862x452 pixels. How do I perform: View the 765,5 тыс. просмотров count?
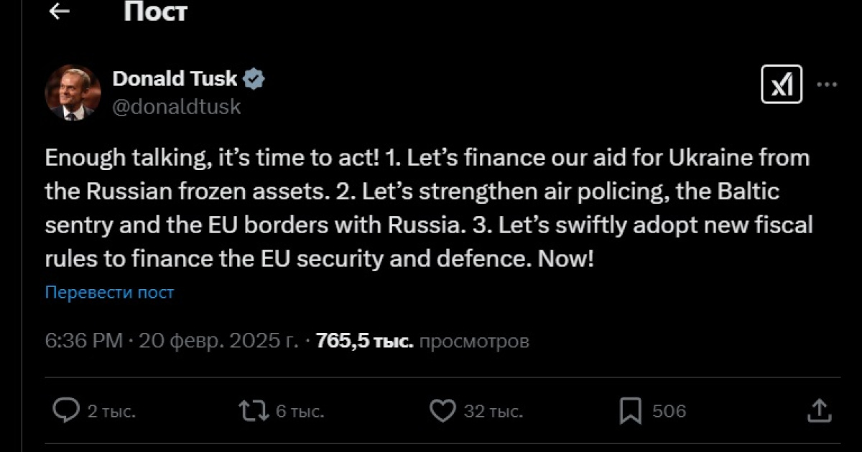422,341
